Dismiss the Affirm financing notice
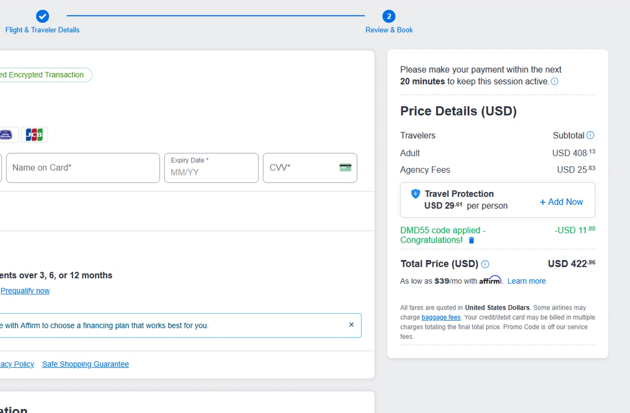The image size is (630, 413). coord(351,325)
